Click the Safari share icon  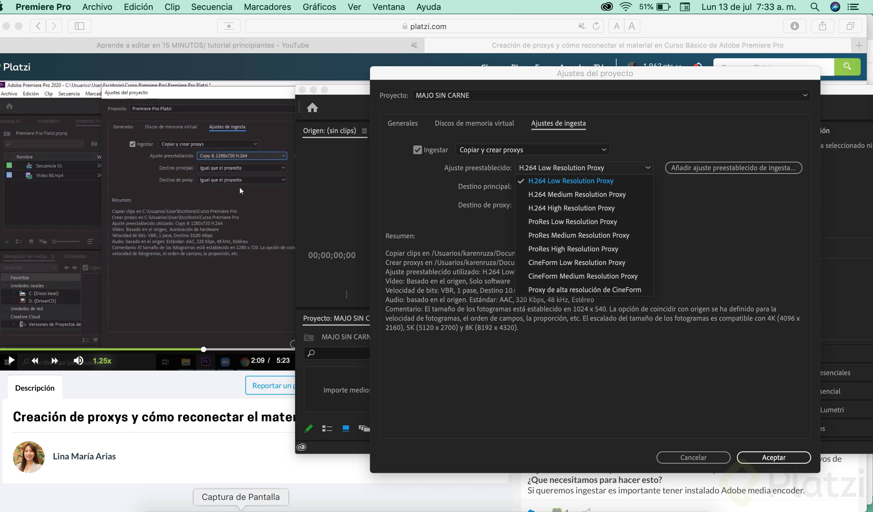[x=823, y=26]
